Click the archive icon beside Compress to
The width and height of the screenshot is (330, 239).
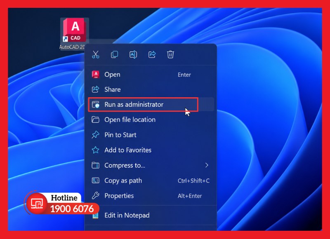pyautogui.click(x=96, y=165)
